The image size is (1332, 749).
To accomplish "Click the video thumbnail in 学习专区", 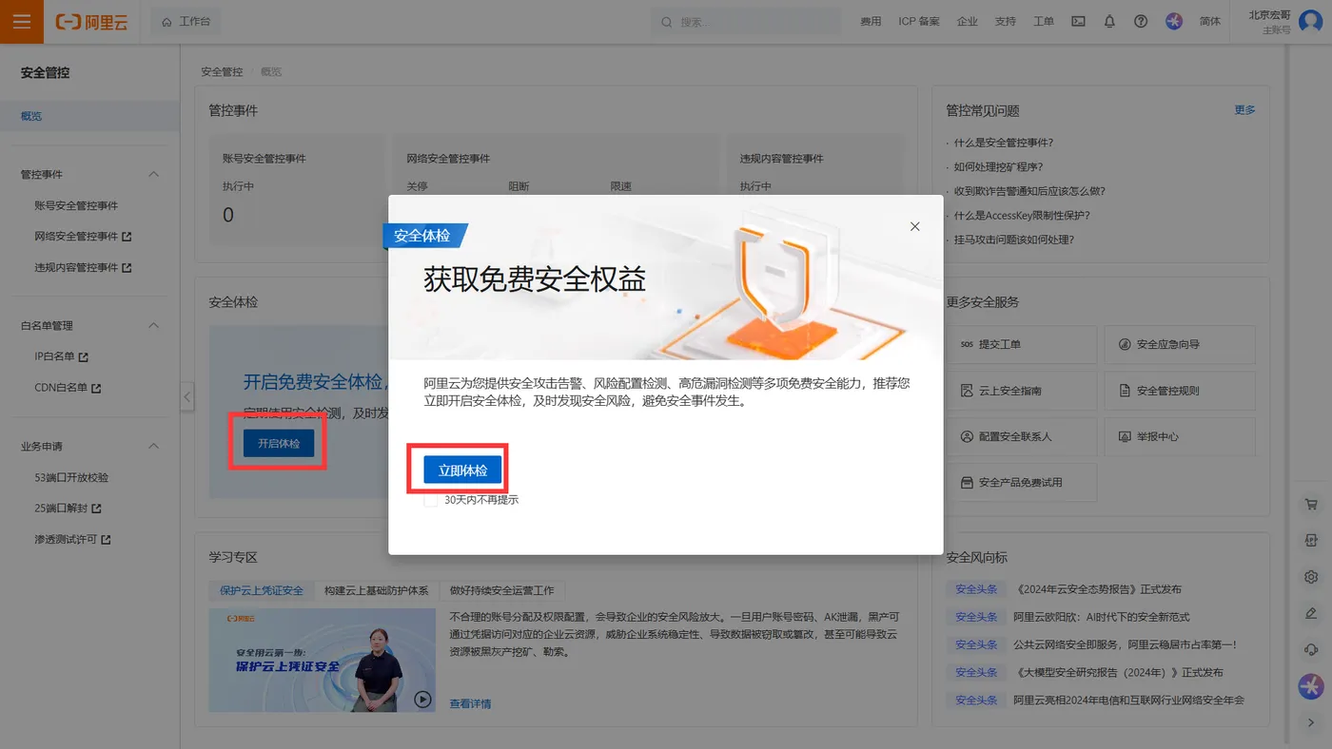I will click(323, 661).
